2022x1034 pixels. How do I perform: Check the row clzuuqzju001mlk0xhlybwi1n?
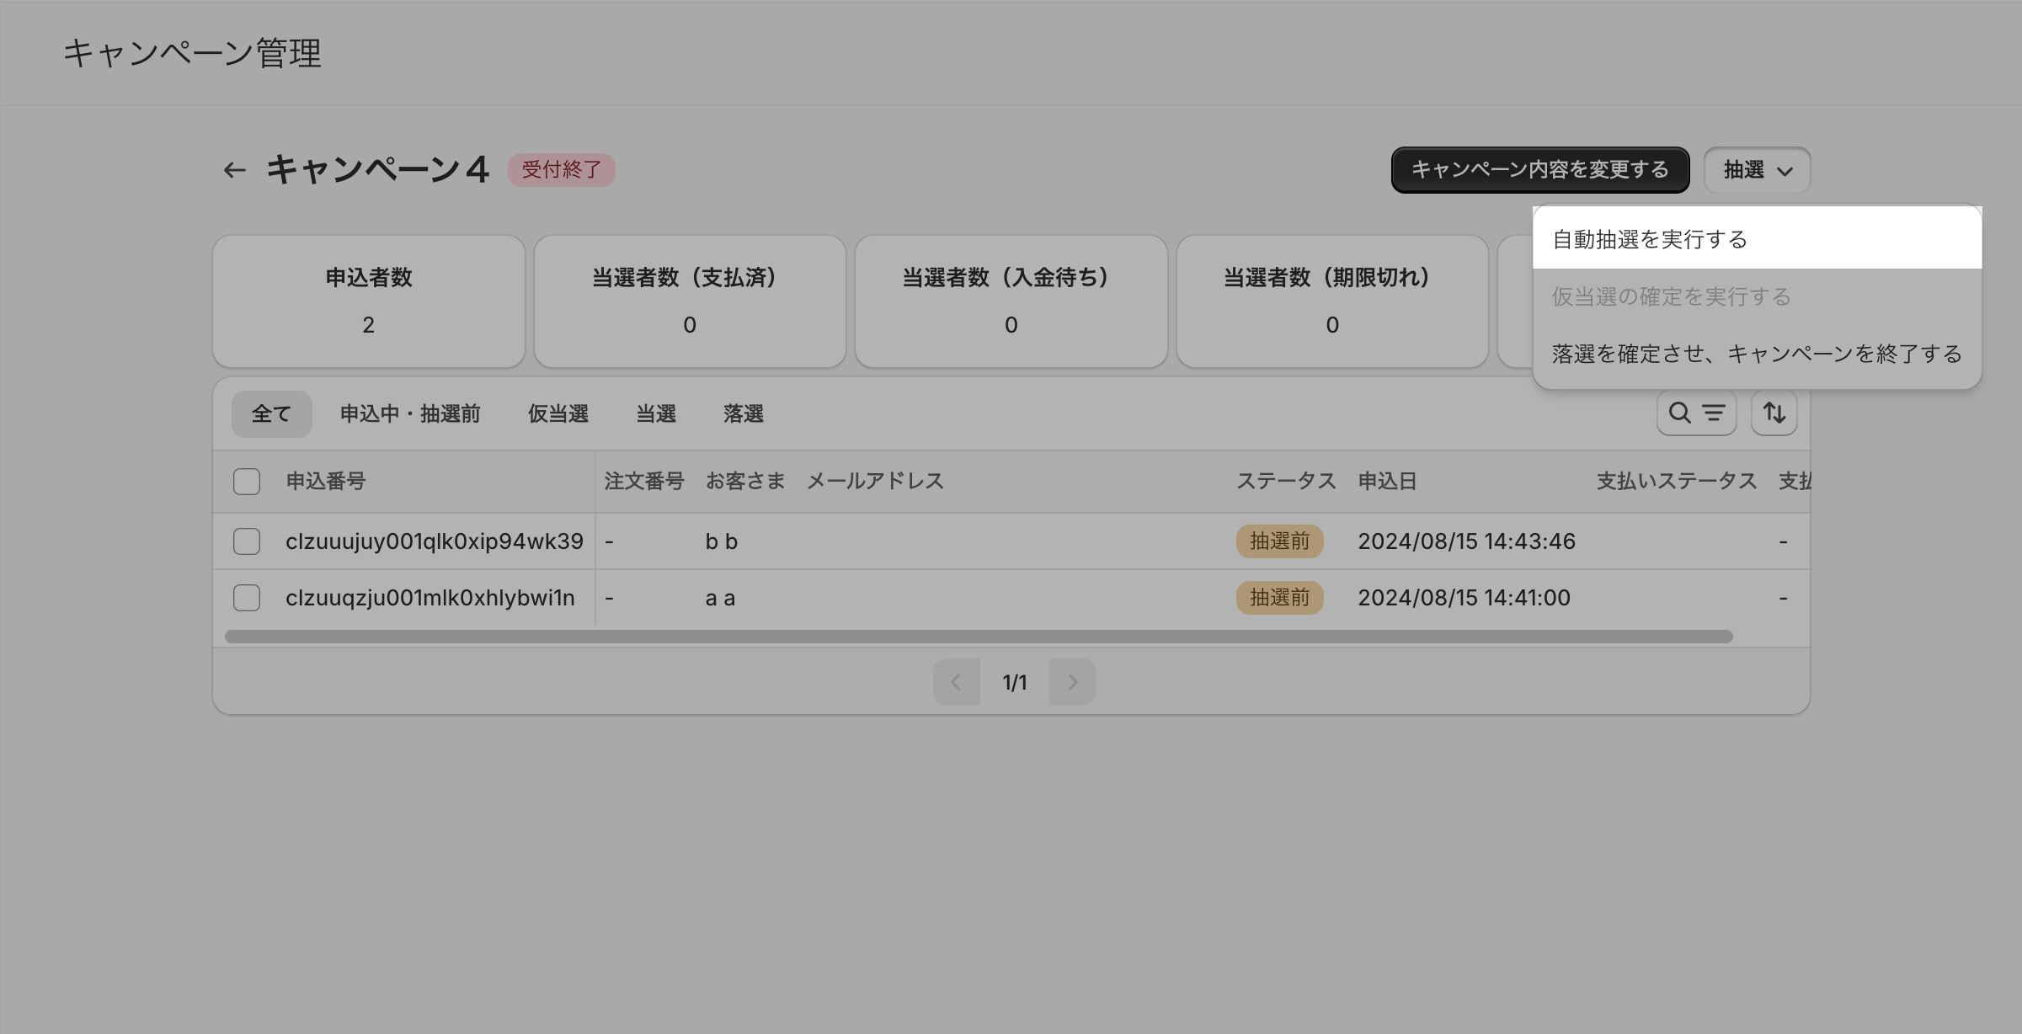pyautogui.click(x=247, y=598)
